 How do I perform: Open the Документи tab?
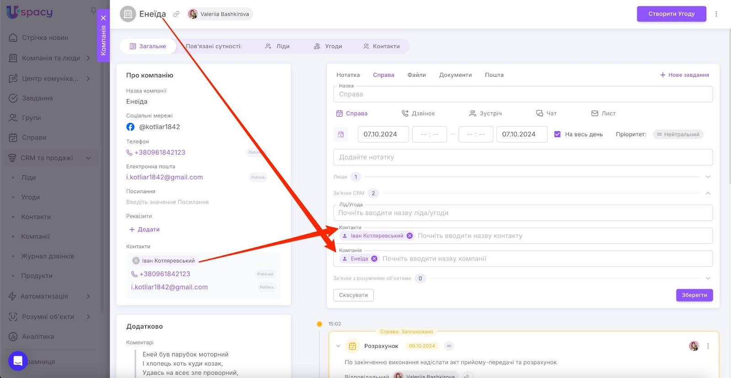(x=456, y=75)
